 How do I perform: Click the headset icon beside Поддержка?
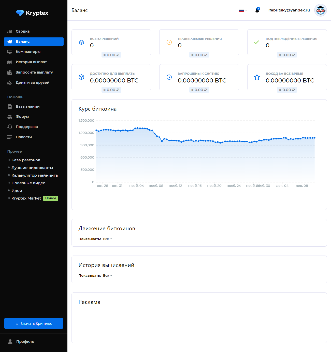(x=10, y=127)
